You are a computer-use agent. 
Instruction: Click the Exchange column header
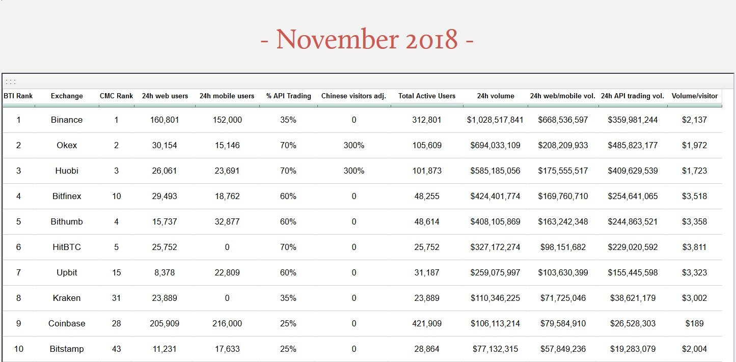67,96
